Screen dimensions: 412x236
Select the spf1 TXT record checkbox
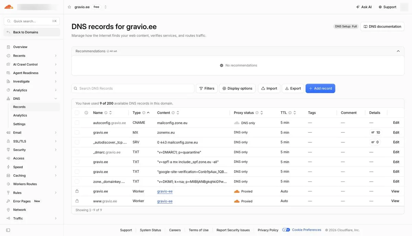tap(77, 162)
